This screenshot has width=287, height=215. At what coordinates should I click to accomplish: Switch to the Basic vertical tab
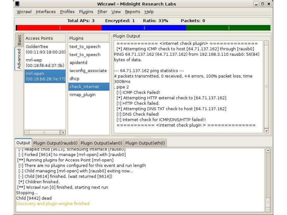point(19,40)
